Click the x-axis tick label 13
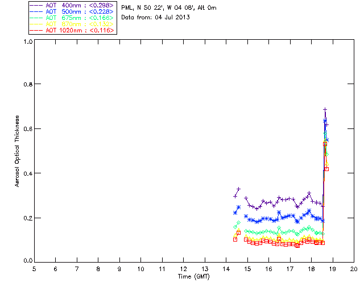The image size is (364, 291). [205, 269]
